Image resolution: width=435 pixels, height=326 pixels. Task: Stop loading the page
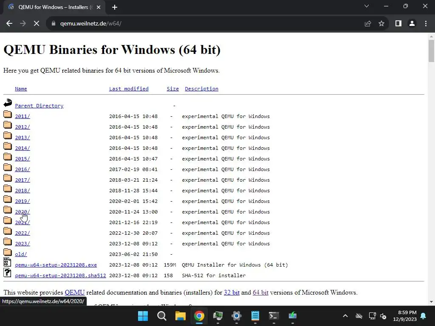(37, 24)
